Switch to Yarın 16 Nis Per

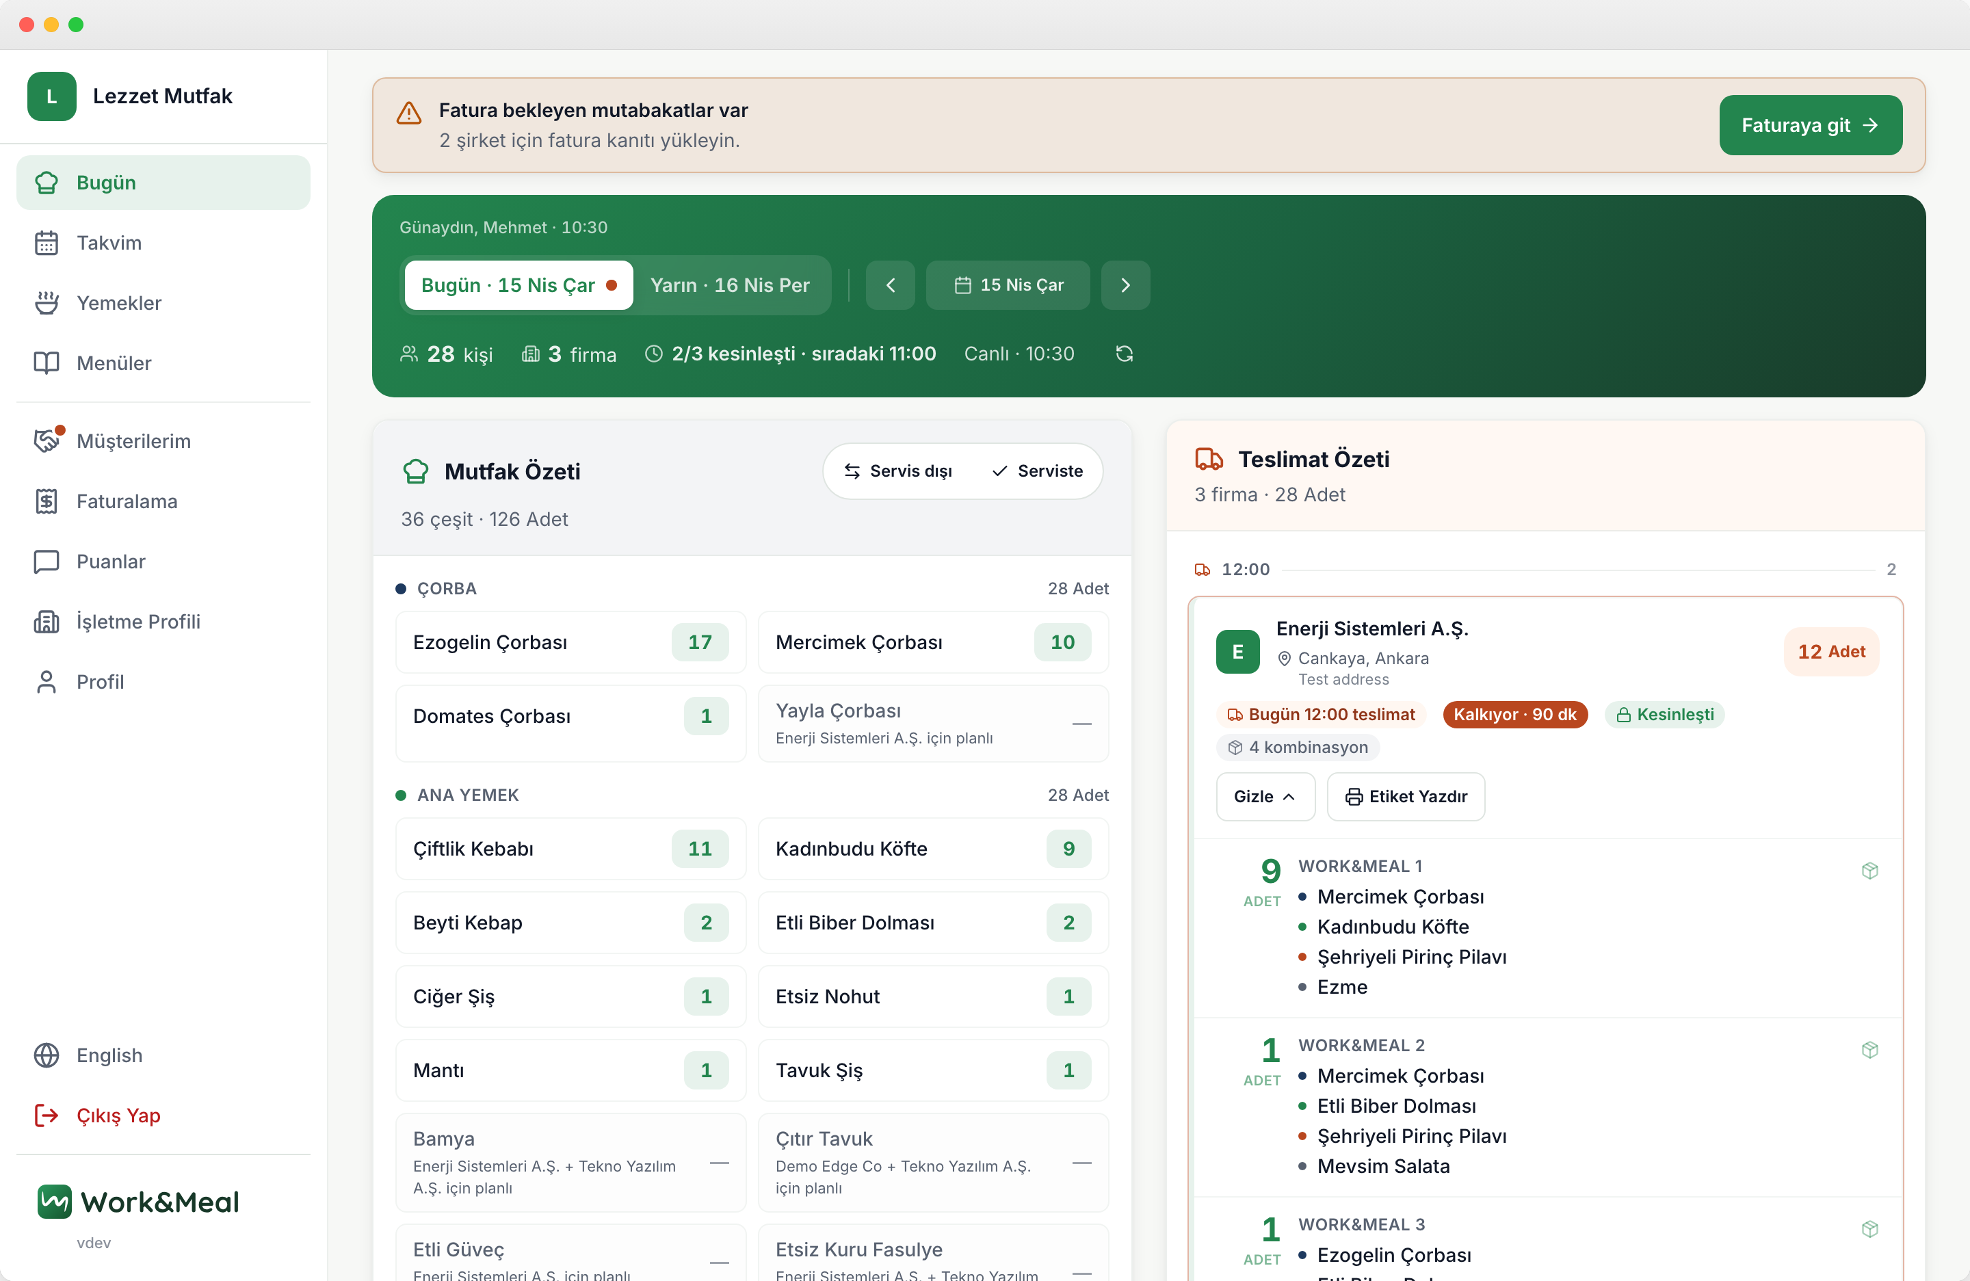point(730,285)
